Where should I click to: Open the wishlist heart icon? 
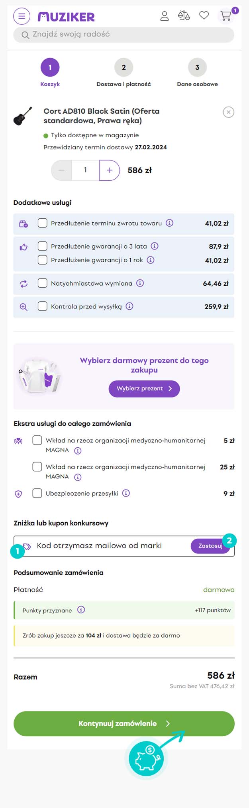204,16
